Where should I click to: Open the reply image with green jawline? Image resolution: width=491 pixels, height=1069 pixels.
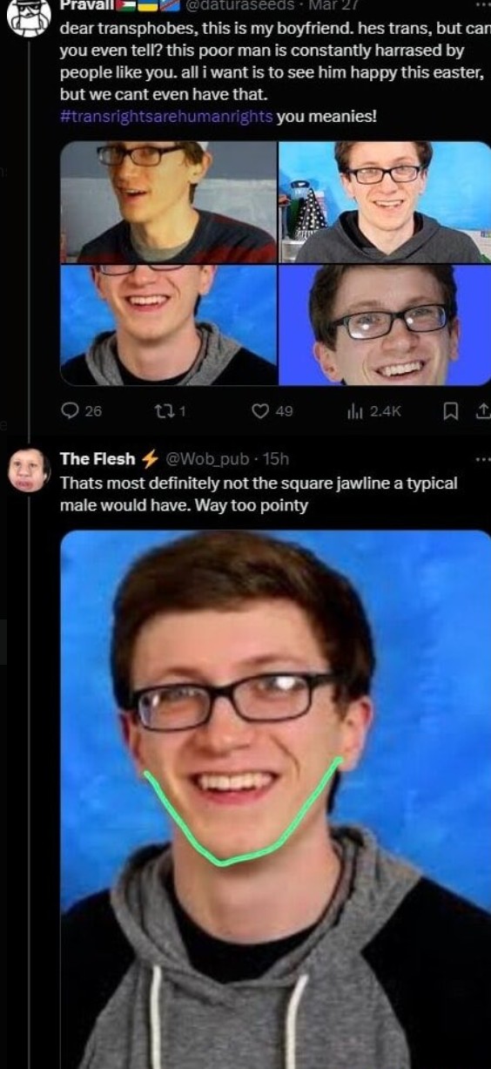pyautogui.click(x=276, y=799)
